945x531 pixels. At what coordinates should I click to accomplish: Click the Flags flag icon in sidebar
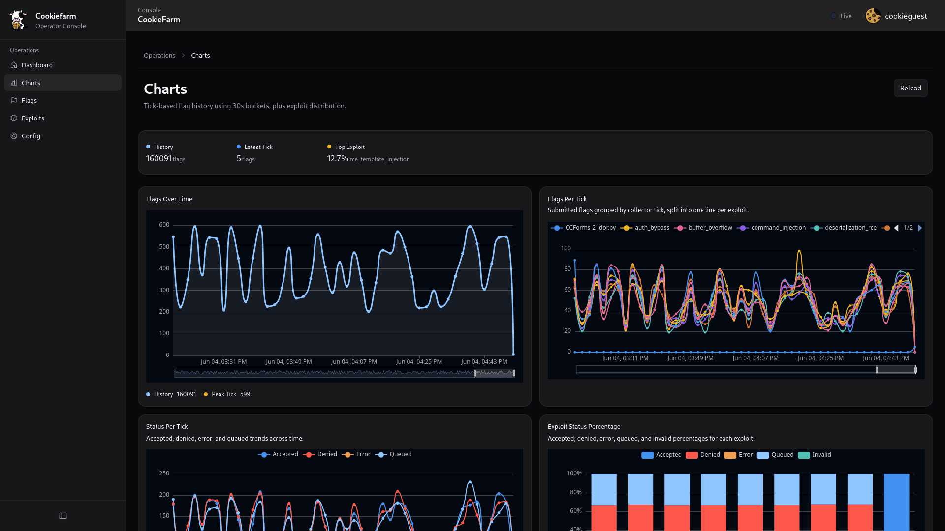coord(14,100)
